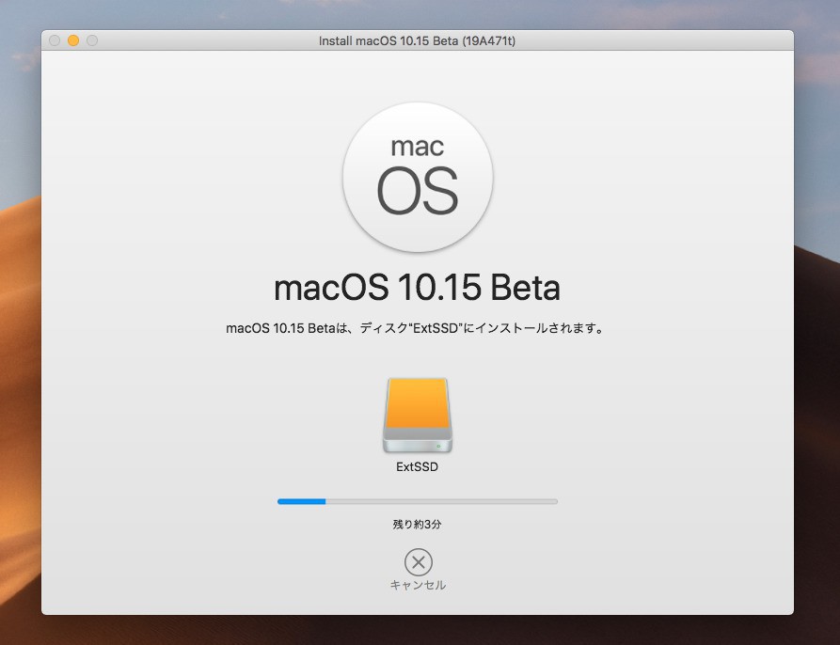Select the orange ExtSSD drive icon
The image size is (840, 645).
(418, 416)
